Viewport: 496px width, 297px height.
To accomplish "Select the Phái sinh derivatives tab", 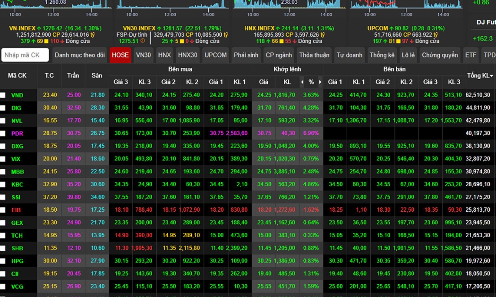I will pos(246,55).
